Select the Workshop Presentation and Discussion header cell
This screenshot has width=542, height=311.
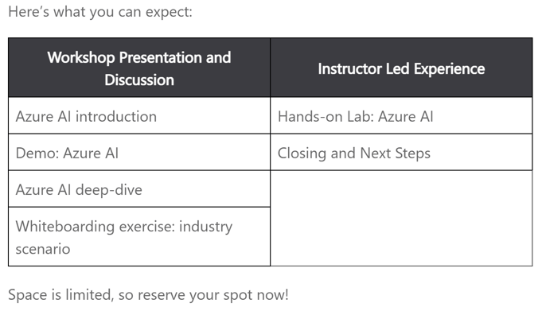(x=139, y=68)
